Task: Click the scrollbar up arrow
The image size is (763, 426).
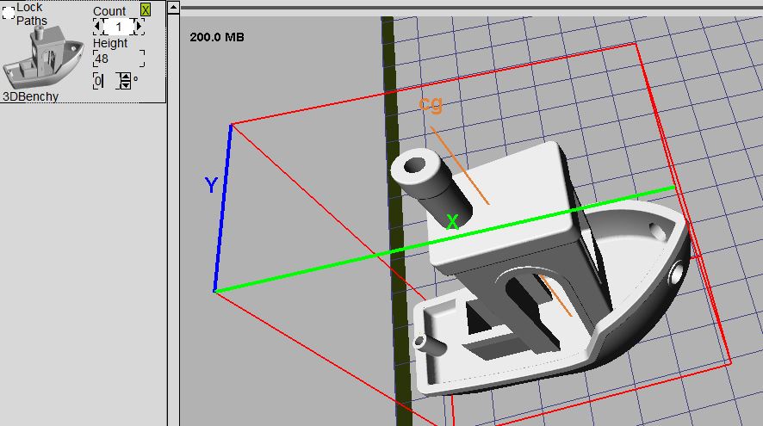Action: (x=173, y=7)
